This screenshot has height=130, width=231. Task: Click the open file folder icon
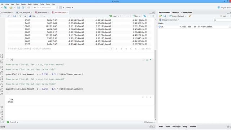[x=11, y=8]
